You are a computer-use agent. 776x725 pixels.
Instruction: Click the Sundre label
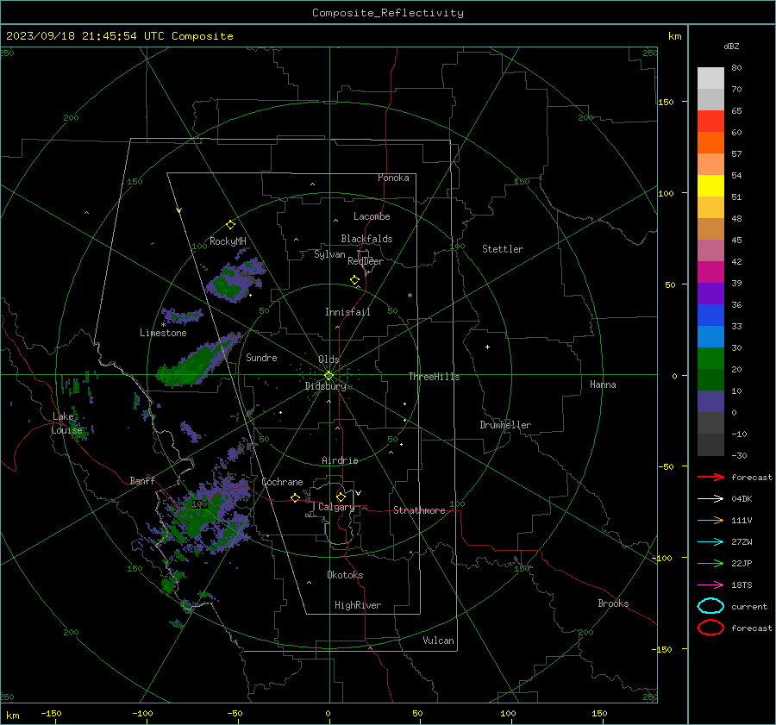(x=261, y=357)
